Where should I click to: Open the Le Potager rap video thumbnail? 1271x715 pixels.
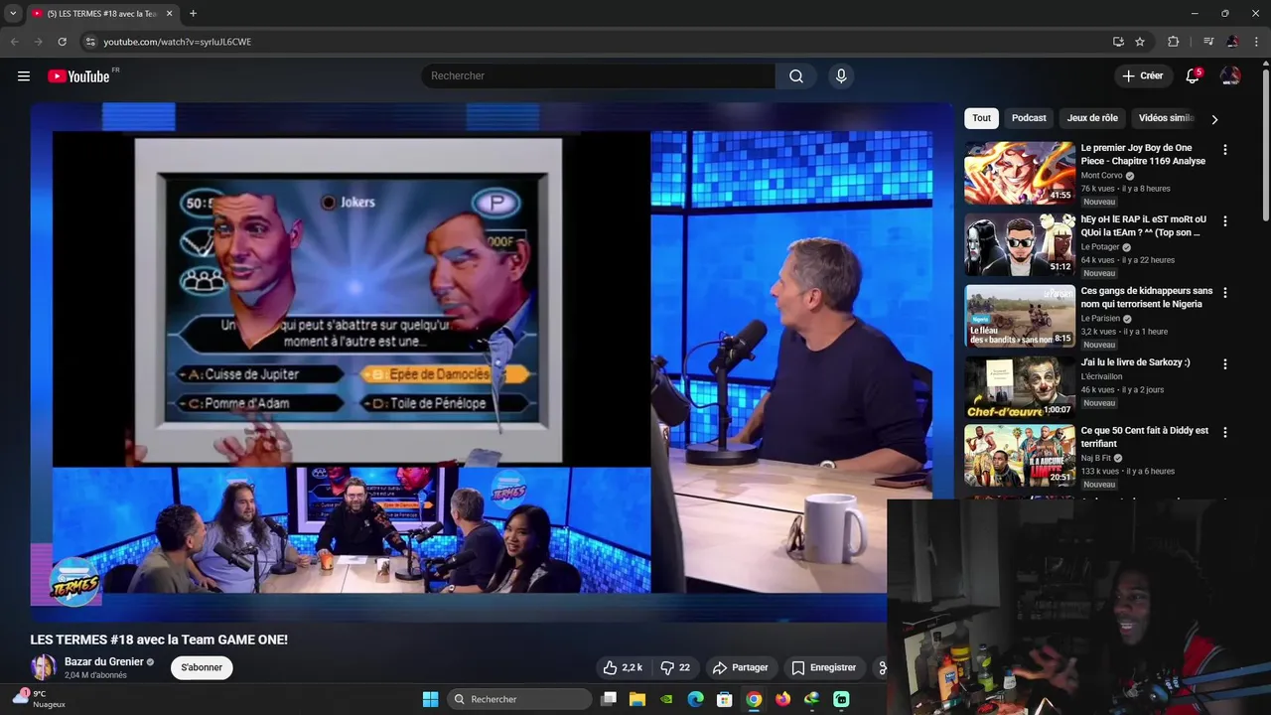coord(1020,244)
